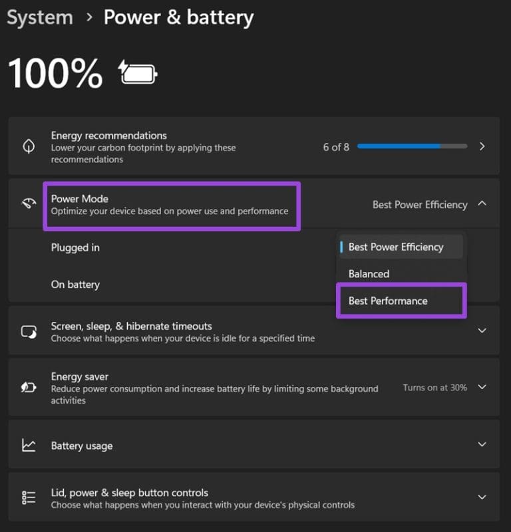Expand the Energy saver section

(484, 388)
